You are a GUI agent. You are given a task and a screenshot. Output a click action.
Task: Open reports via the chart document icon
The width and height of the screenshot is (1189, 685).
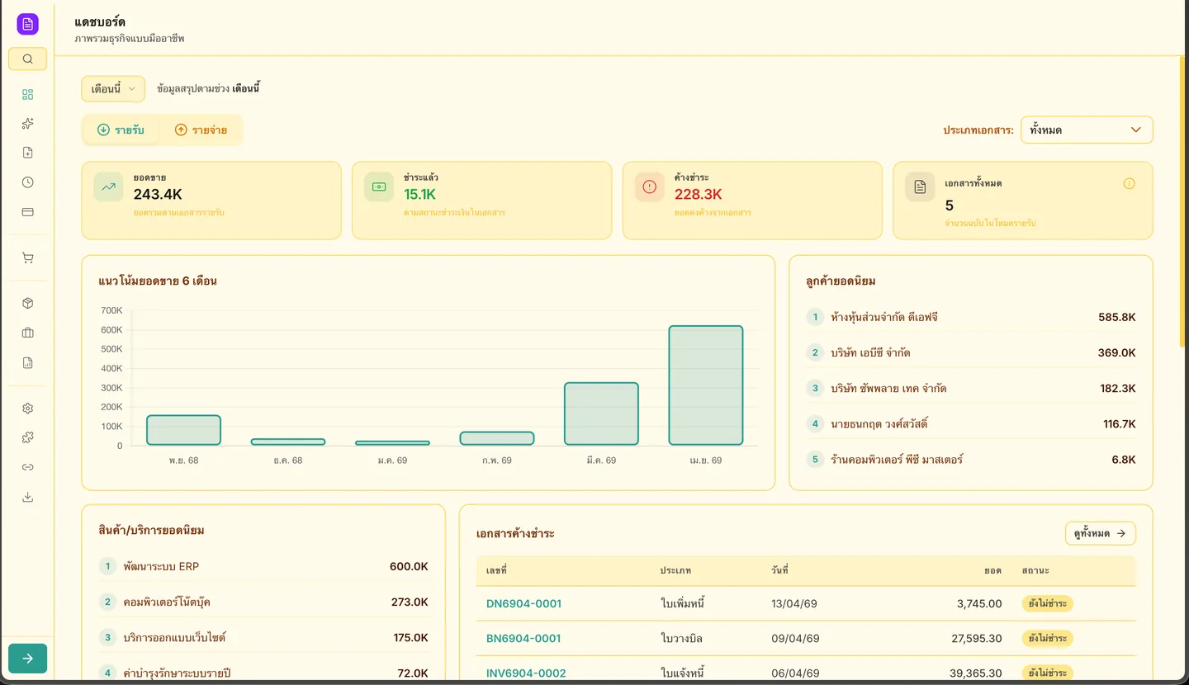click(x=27, y=361)
